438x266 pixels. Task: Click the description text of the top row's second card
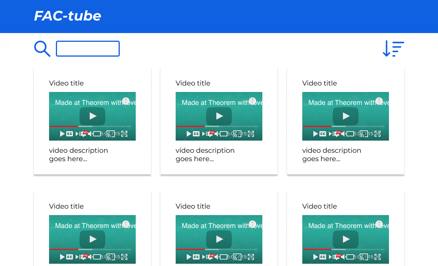coord(205,155)
